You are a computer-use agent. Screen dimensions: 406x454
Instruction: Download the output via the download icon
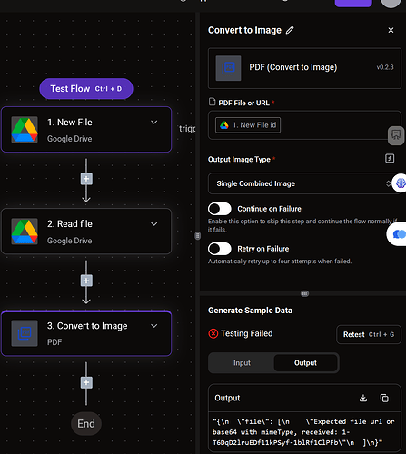click(x=363, y=398)
